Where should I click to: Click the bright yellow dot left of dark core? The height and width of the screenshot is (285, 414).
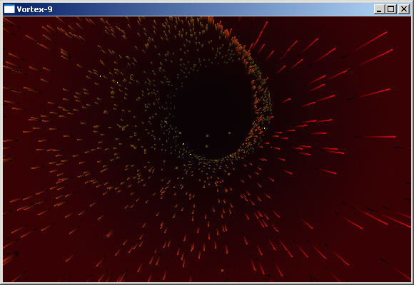(166, 122)
